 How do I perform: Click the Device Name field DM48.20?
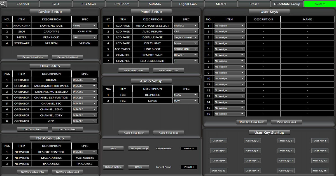(189, 148)
